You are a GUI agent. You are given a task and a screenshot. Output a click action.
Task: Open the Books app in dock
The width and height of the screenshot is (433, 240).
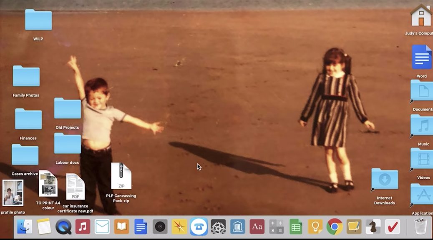121,227
